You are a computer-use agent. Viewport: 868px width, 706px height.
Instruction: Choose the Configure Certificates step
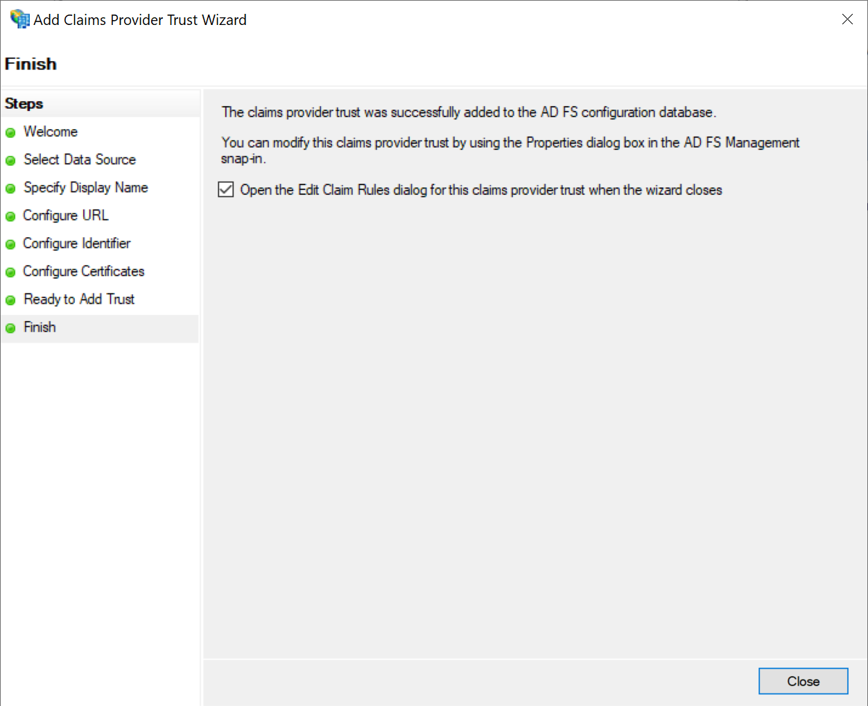(84, 271)
